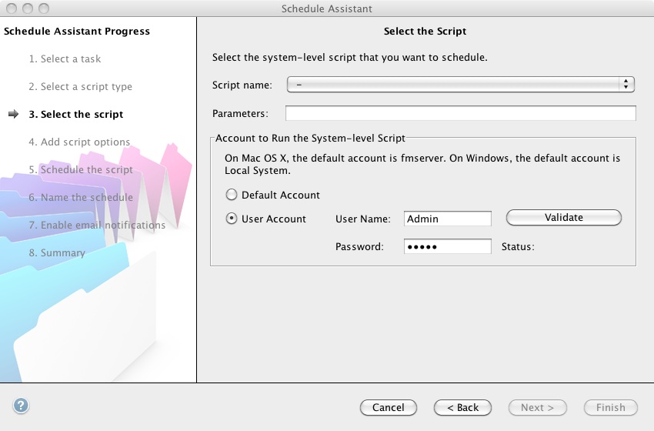The width and height of the screenshot is (654, 431).
Task: Go to previous step with Back button
Action: pos(462,408)
